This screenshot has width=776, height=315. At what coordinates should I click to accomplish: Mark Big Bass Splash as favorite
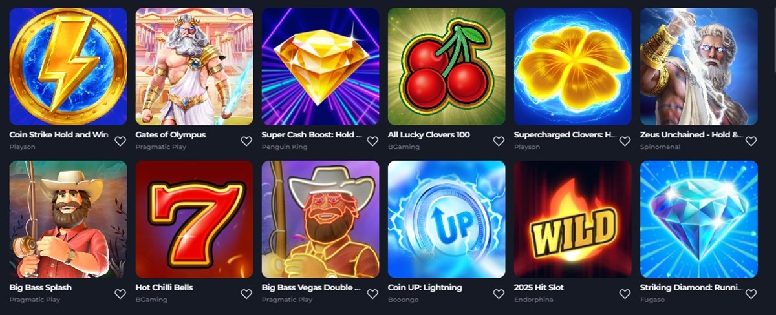coord(120,294)
